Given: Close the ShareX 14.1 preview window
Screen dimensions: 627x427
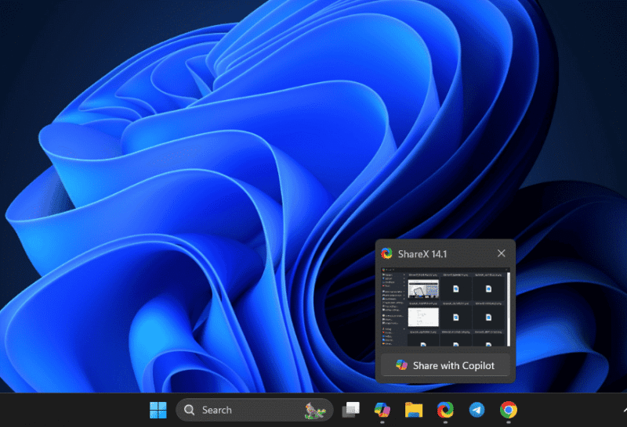Looking at the screenshot, I should point(502,253).
